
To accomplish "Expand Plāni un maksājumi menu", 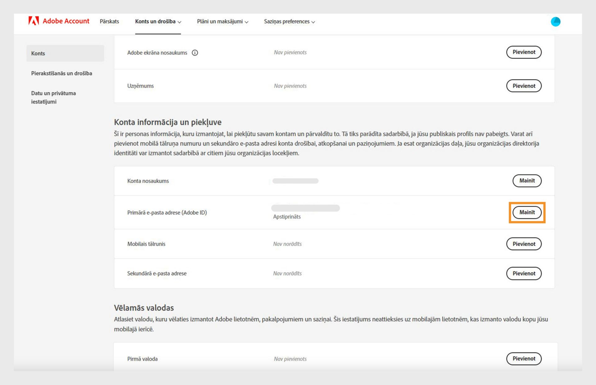I will pos(223,21).
